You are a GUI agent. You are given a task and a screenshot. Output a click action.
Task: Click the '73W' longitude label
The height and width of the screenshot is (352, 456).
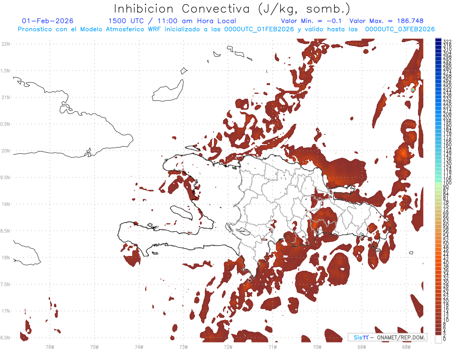pyautogui.click(x=184, y=347)
